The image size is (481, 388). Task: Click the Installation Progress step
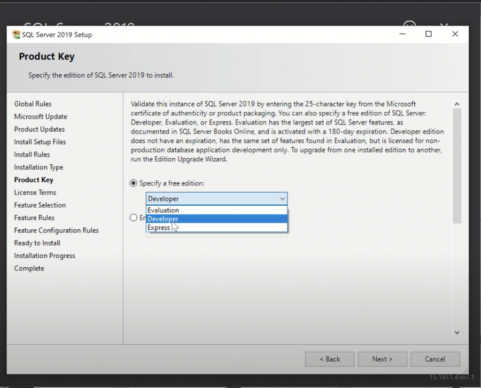pos(45,256)
